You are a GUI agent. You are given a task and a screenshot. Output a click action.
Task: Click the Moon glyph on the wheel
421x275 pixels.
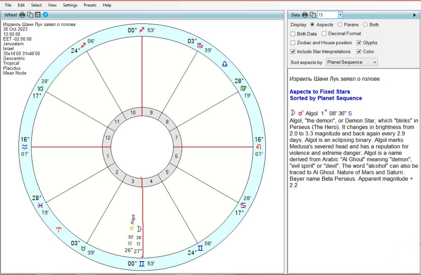[x=139, y=229]
